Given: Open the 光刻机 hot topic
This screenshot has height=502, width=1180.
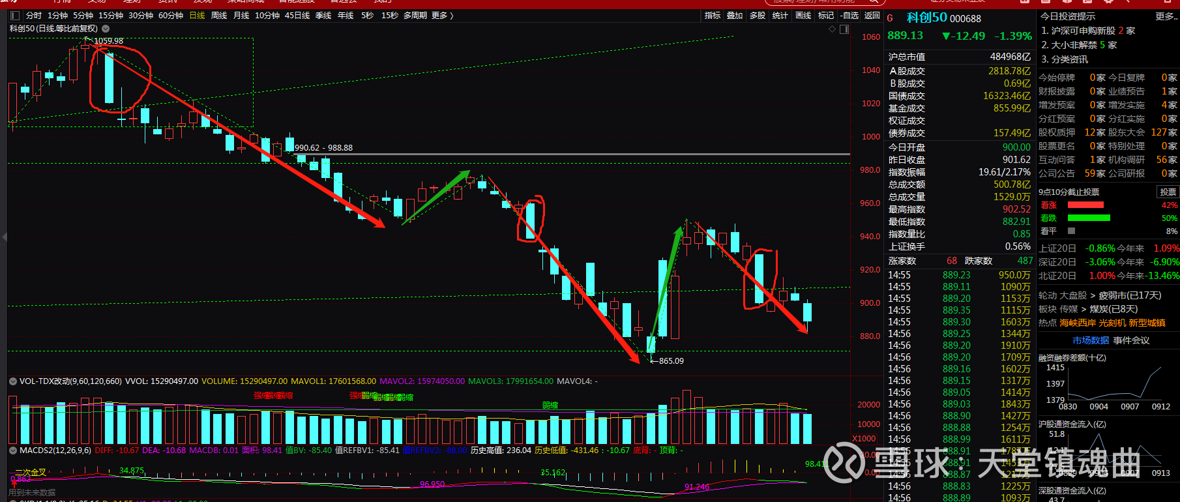Looking at the screenshot, I should 1112,323.
